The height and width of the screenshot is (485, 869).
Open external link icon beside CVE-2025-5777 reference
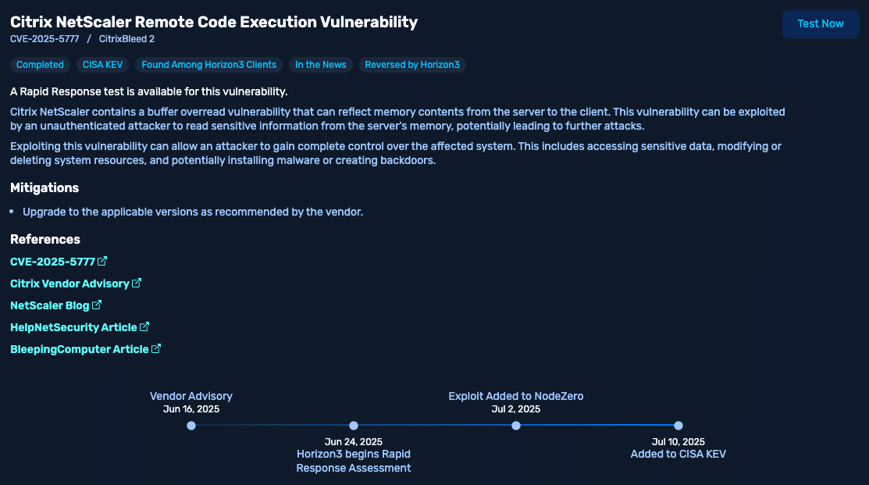pos(102,261)
